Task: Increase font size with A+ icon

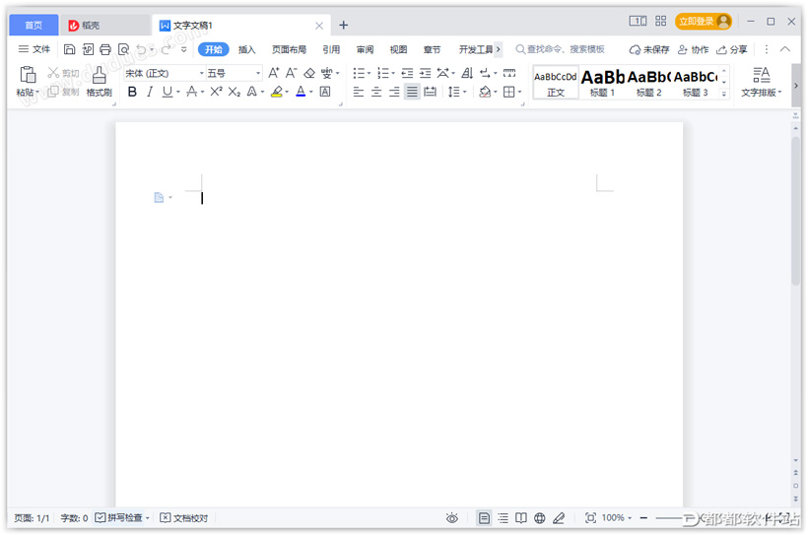Action: (x=274, y=73)
